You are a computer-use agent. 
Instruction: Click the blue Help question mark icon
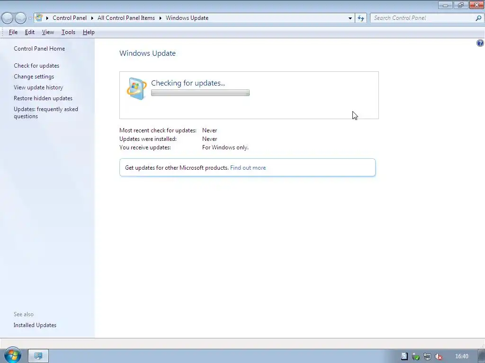pyautogui.click(x=480, y=43)
